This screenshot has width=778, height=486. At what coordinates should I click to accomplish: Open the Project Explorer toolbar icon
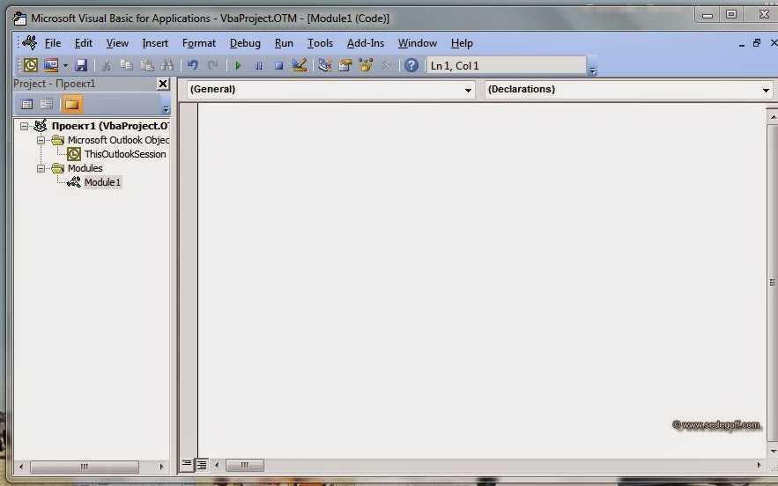point(325,65)
